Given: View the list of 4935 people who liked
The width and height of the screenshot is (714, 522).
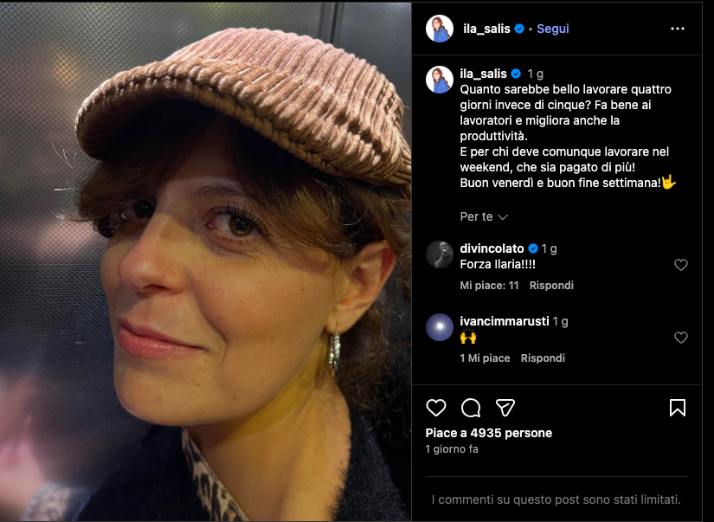Looking at the screenshot, I should (x=488, y=433).
